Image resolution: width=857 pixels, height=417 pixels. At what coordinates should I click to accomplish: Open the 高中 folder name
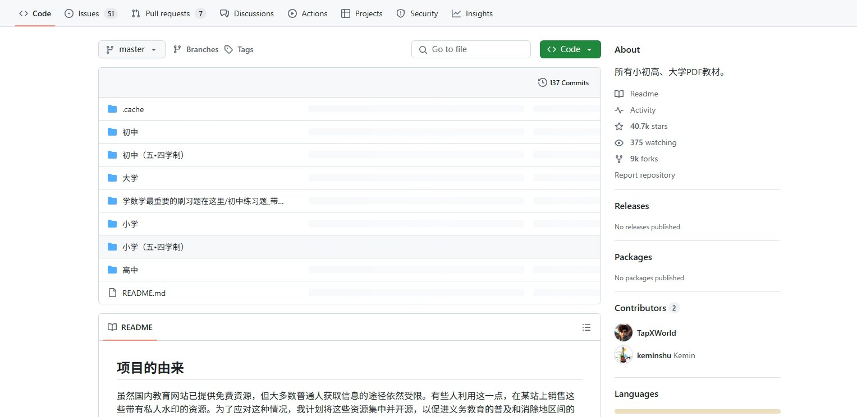click(130, 270)
